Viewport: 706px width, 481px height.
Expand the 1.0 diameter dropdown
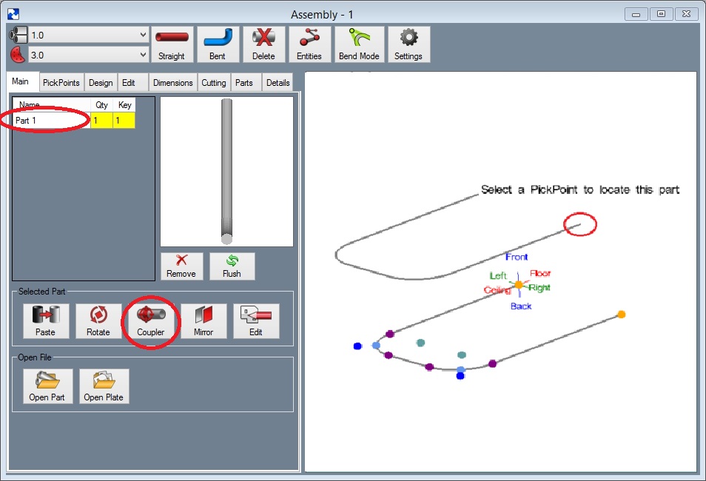pyautogui.click(x=143, y=36)
